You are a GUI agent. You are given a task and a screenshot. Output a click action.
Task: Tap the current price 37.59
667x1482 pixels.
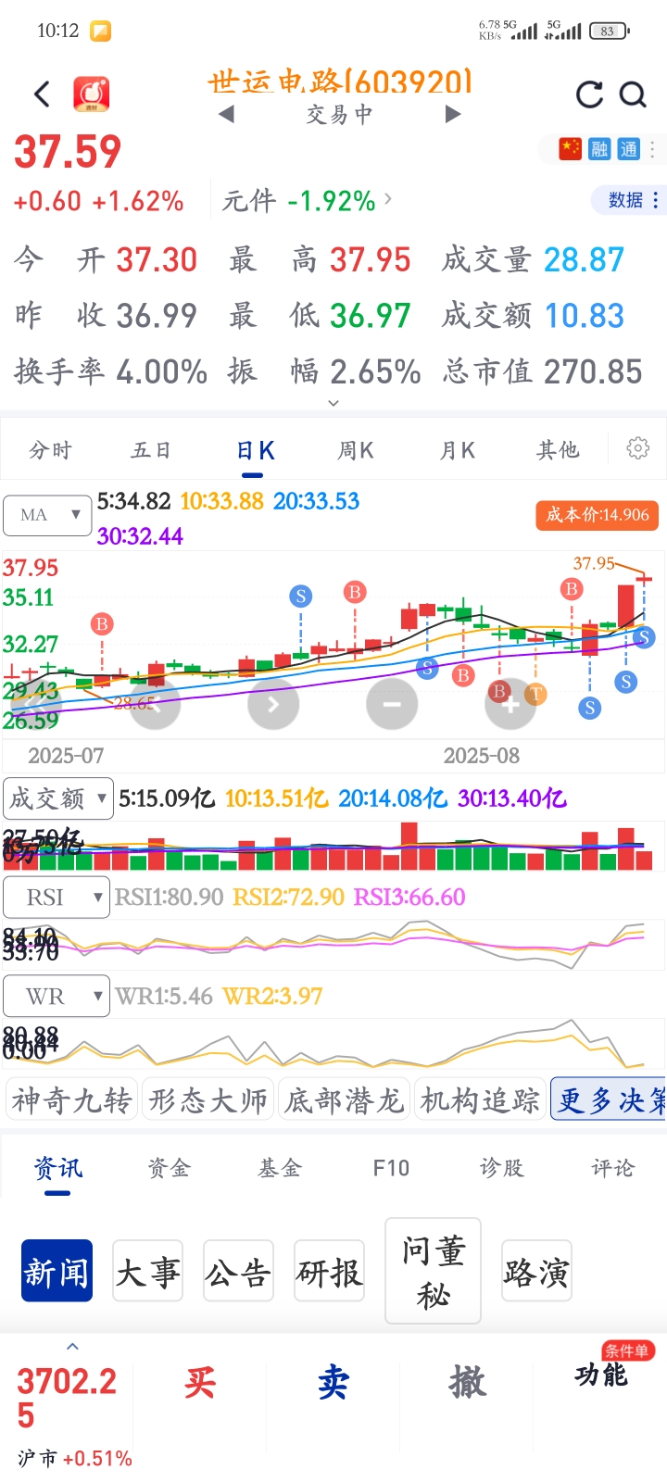[68, 152]
